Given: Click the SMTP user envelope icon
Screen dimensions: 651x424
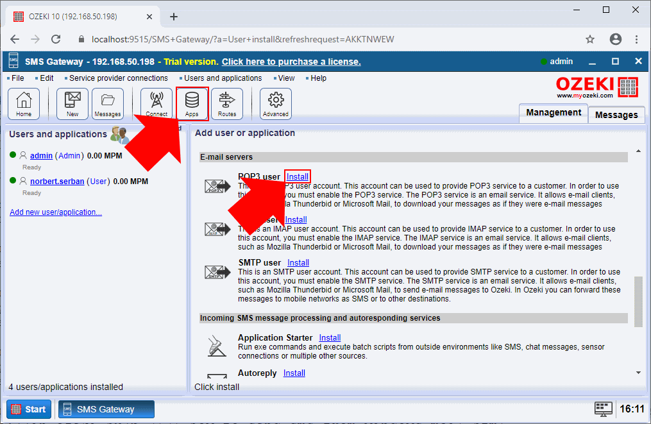Looking at the screenshot, I should click(217, 272).
